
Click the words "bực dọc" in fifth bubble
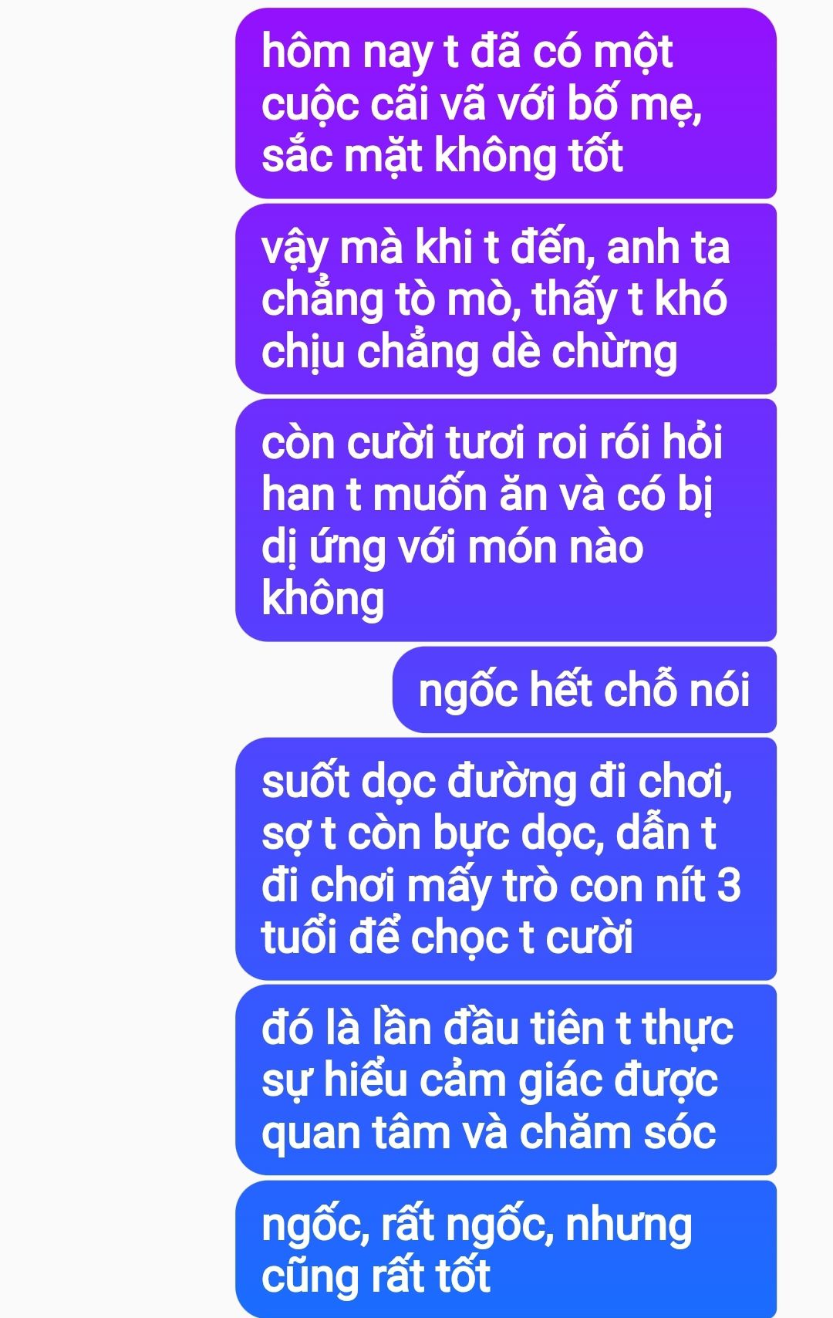[510, 835]
